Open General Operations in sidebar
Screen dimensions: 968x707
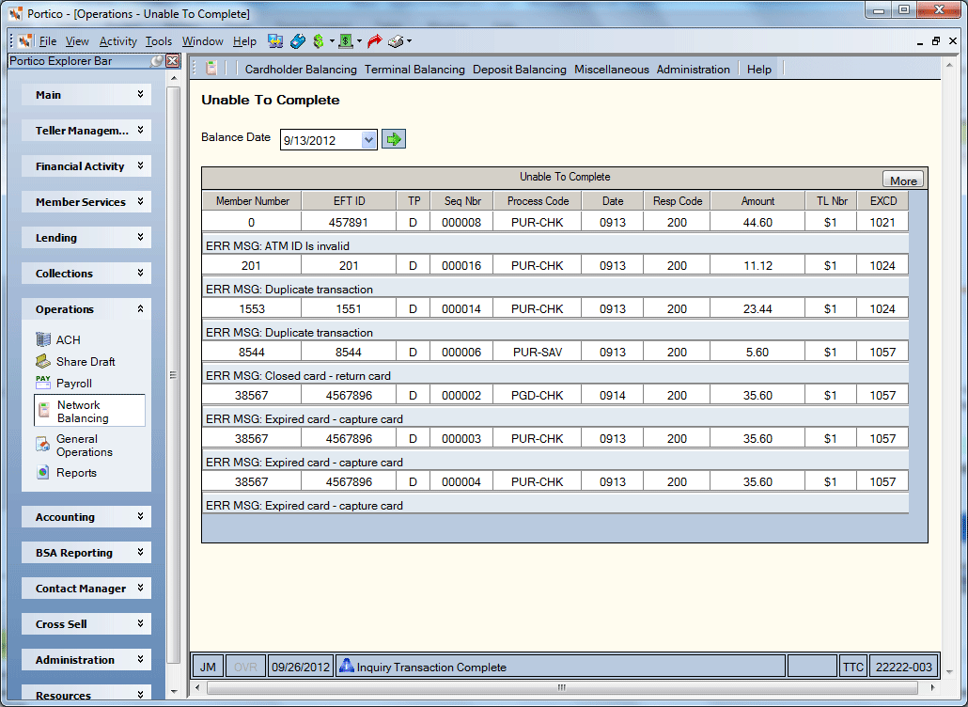[x=75, y=446]
